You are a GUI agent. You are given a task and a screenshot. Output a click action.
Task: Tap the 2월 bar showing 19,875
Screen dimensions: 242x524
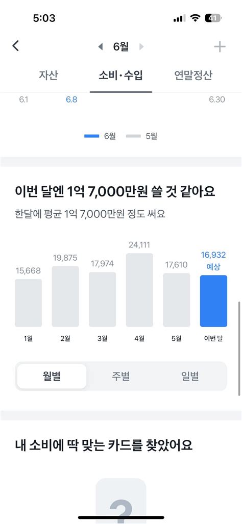tap(65, 296)
